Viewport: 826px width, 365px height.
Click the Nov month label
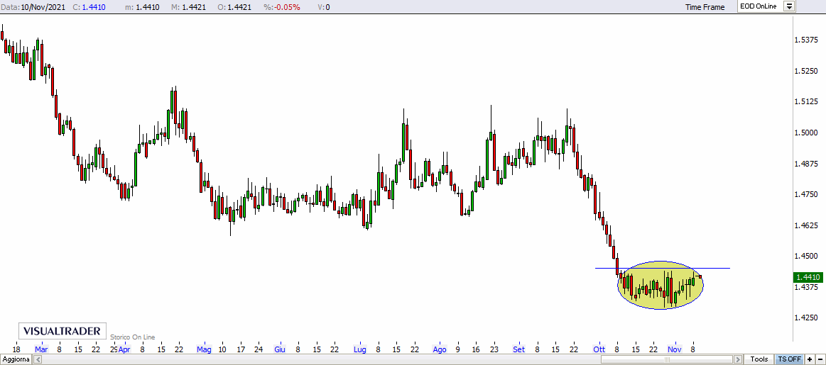(675, 349)
